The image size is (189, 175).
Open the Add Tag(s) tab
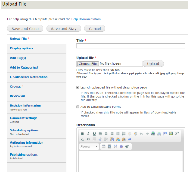(x=37, y=58)
